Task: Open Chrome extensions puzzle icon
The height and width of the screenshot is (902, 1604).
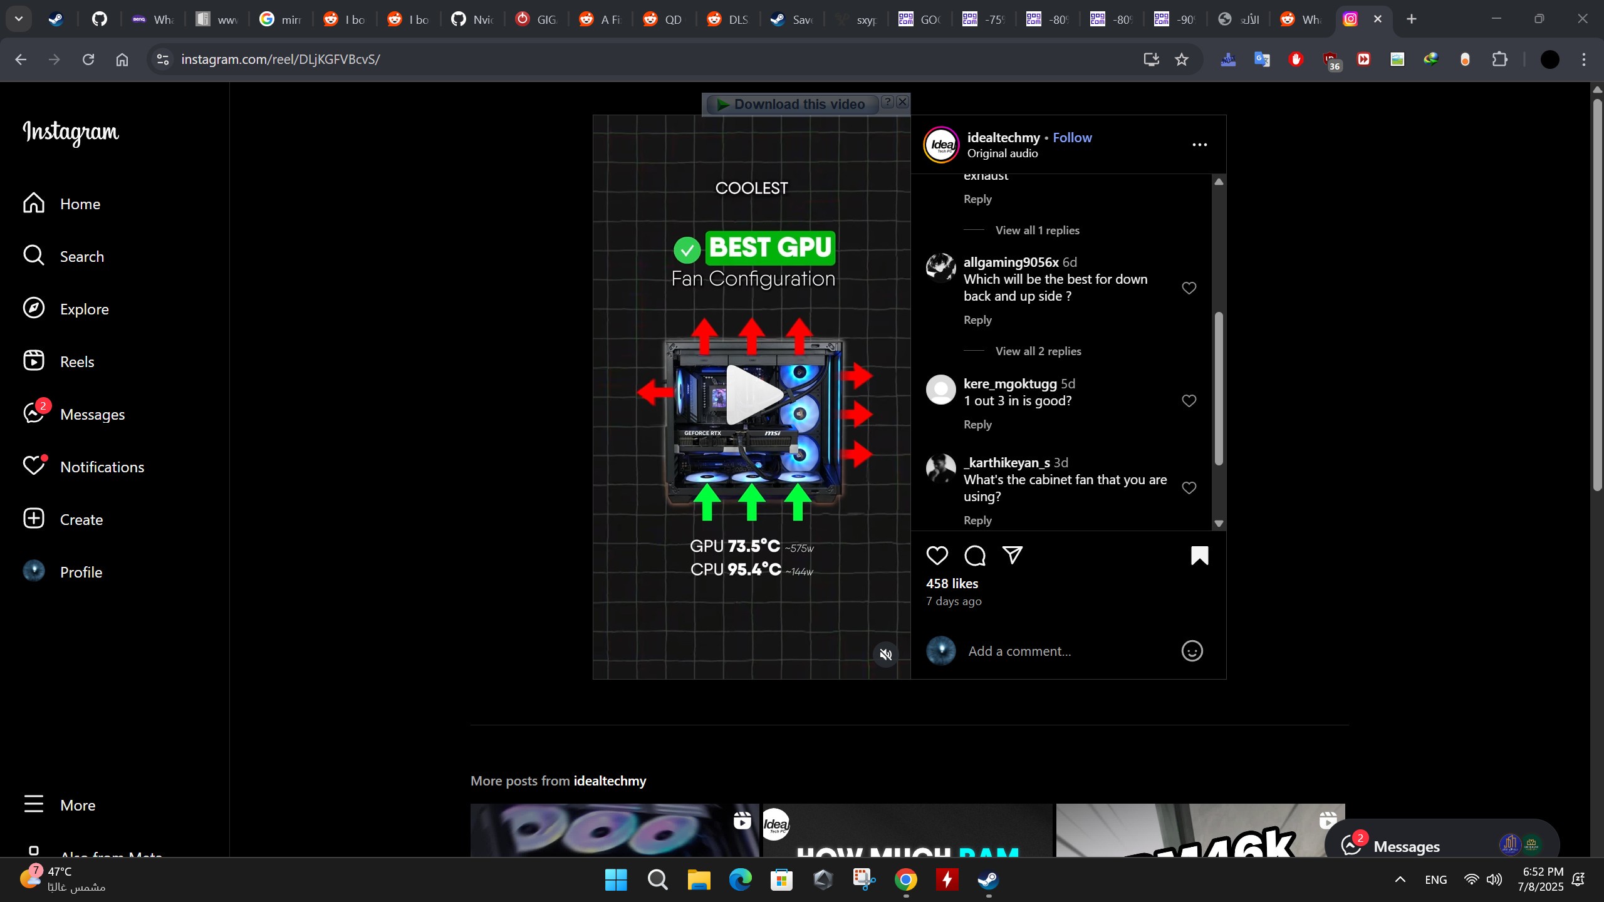Action: pos(1499,60)
